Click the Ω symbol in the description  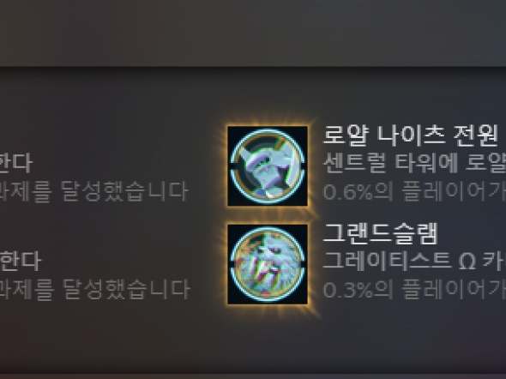click(467, 262)
